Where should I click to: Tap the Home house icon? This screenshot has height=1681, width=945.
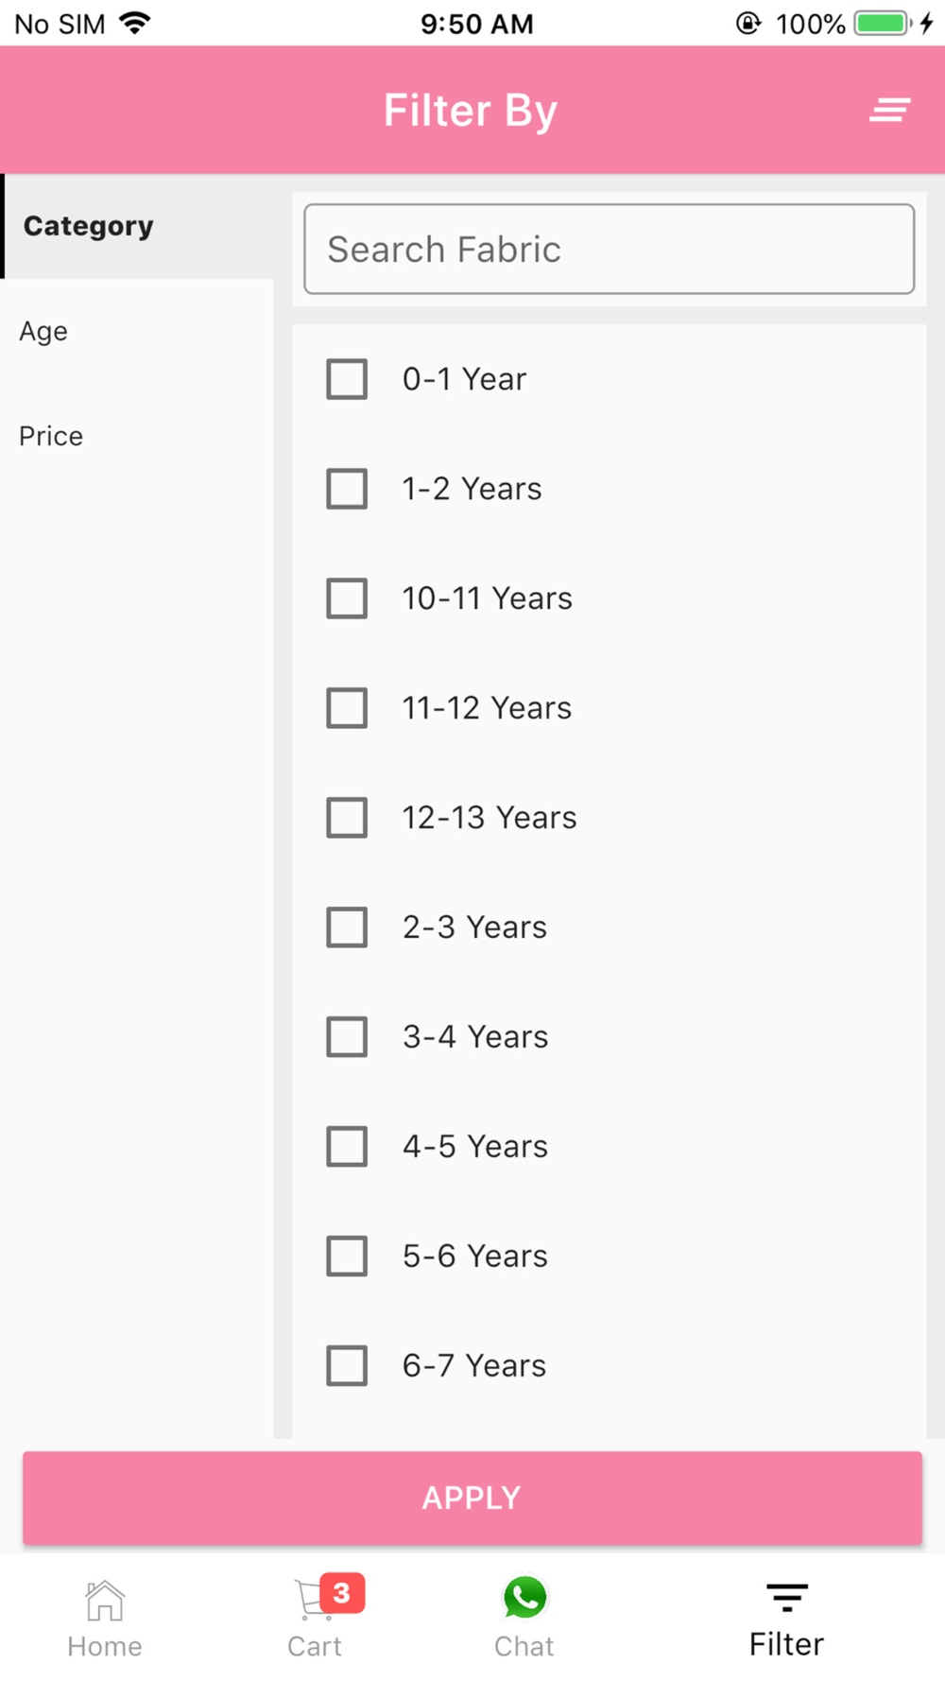(104, 1600)
